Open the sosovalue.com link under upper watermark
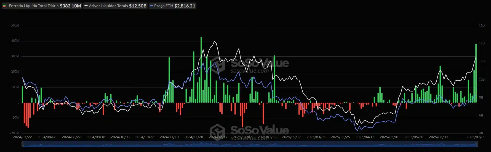491x152 pixels. click(x=250, y=71)
